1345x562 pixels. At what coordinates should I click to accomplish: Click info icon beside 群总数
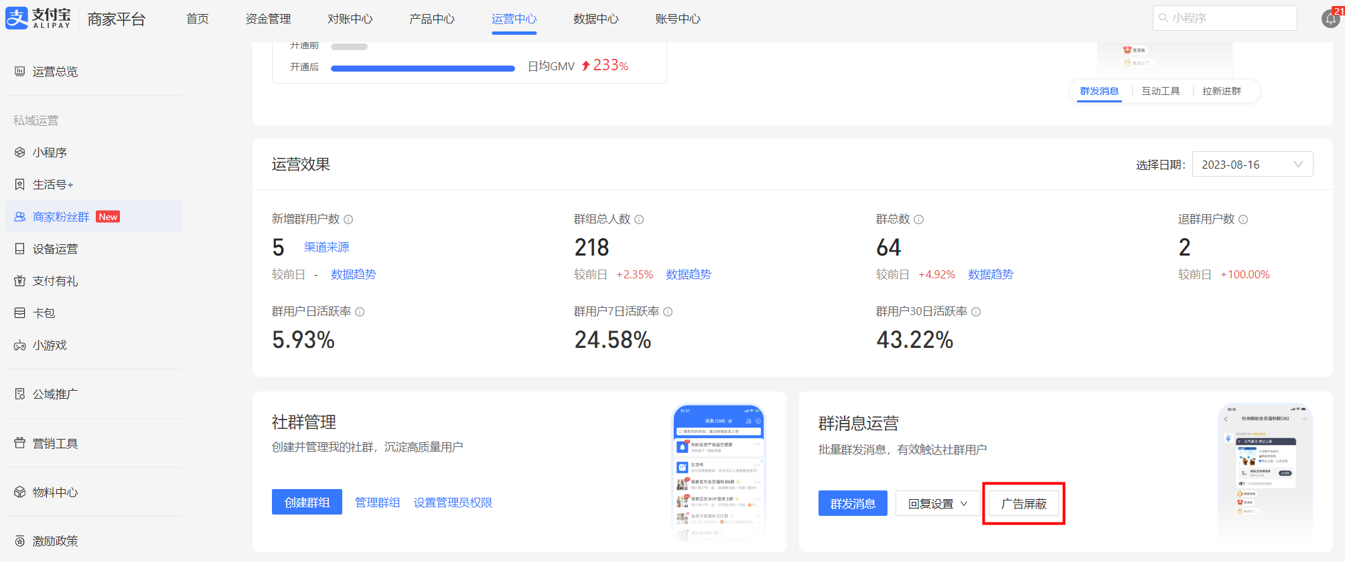[919, 219]
